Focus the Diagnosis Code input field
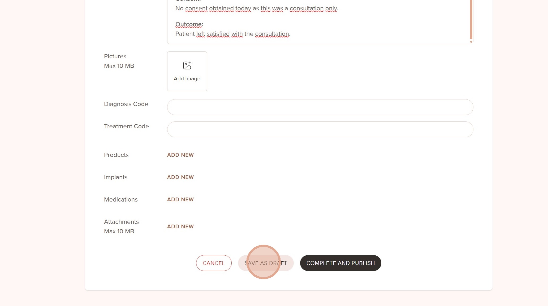The image size is (548, 306). click(x=320, y=107)
